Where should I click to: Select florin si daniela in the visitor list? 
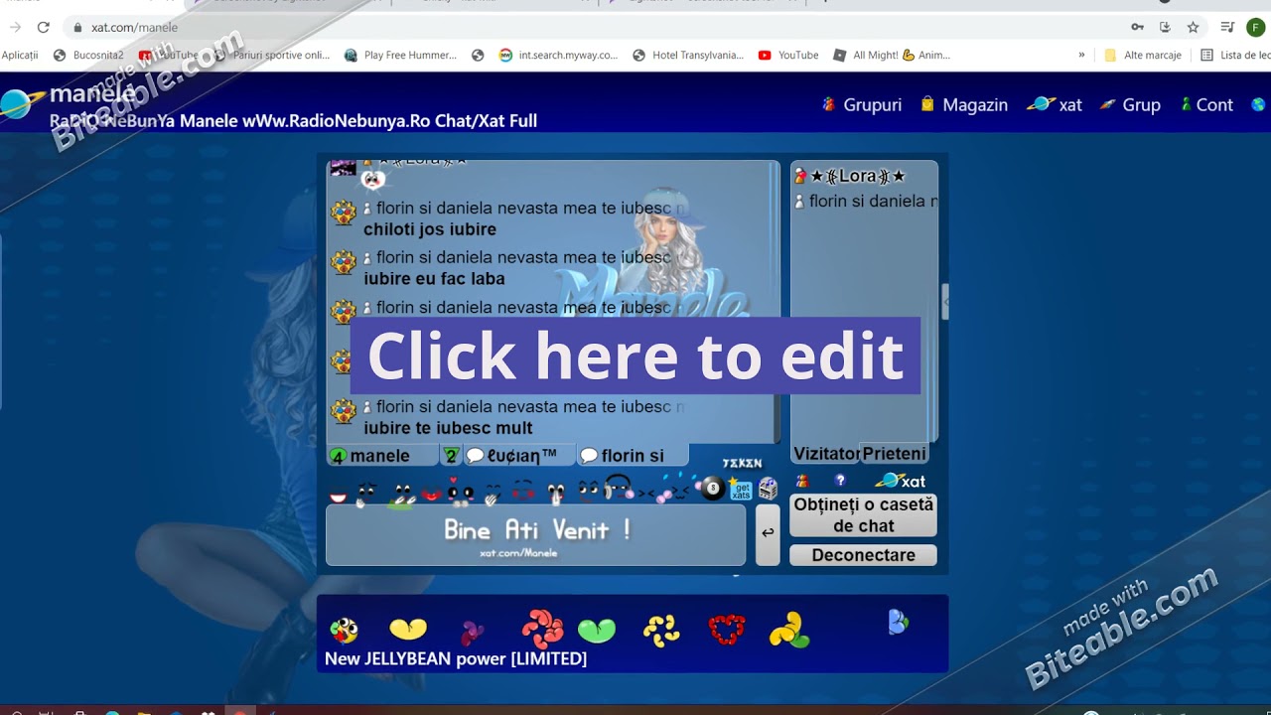[x=866, y=201]
